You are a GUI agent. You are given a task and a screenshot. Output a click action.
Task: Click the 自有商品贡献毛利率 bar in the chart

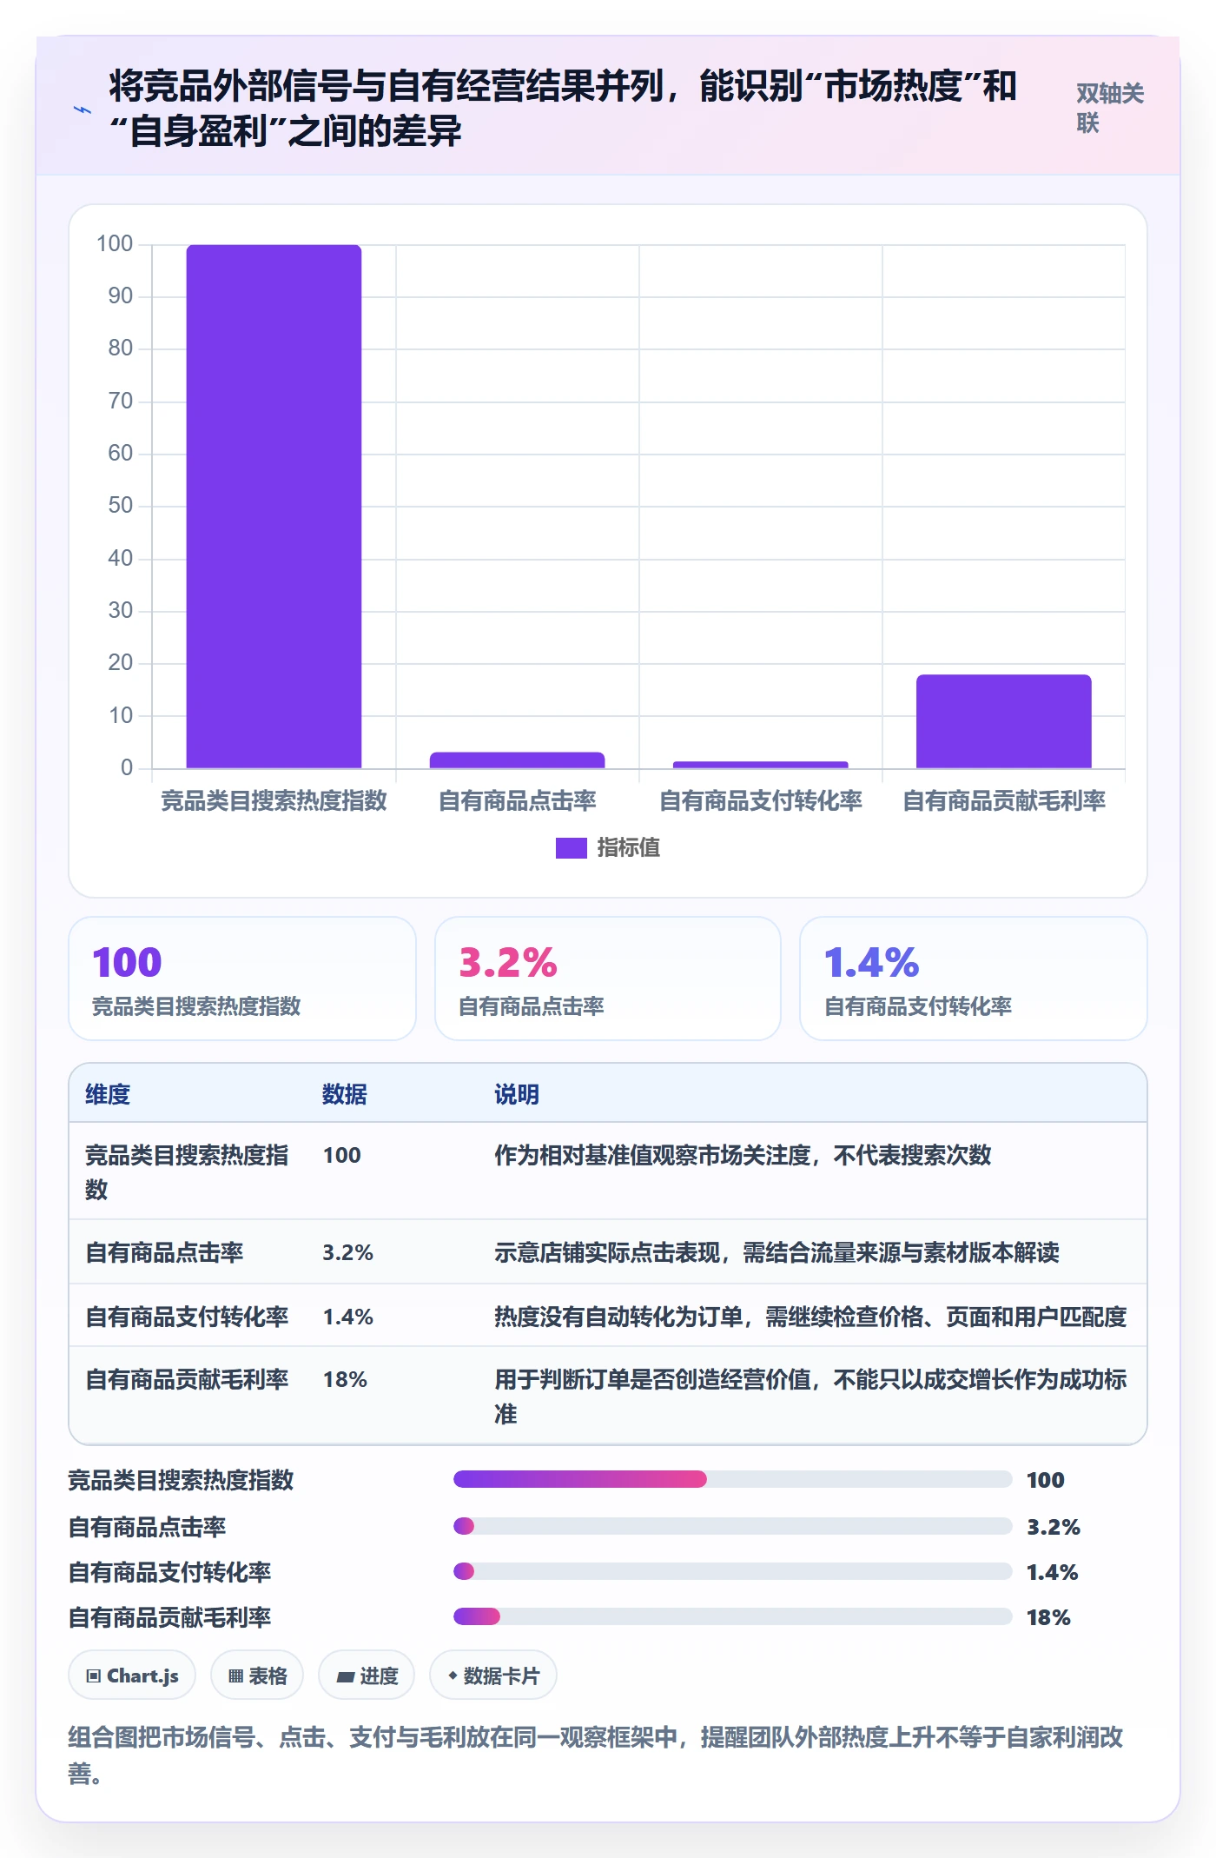coord(1003,720)
